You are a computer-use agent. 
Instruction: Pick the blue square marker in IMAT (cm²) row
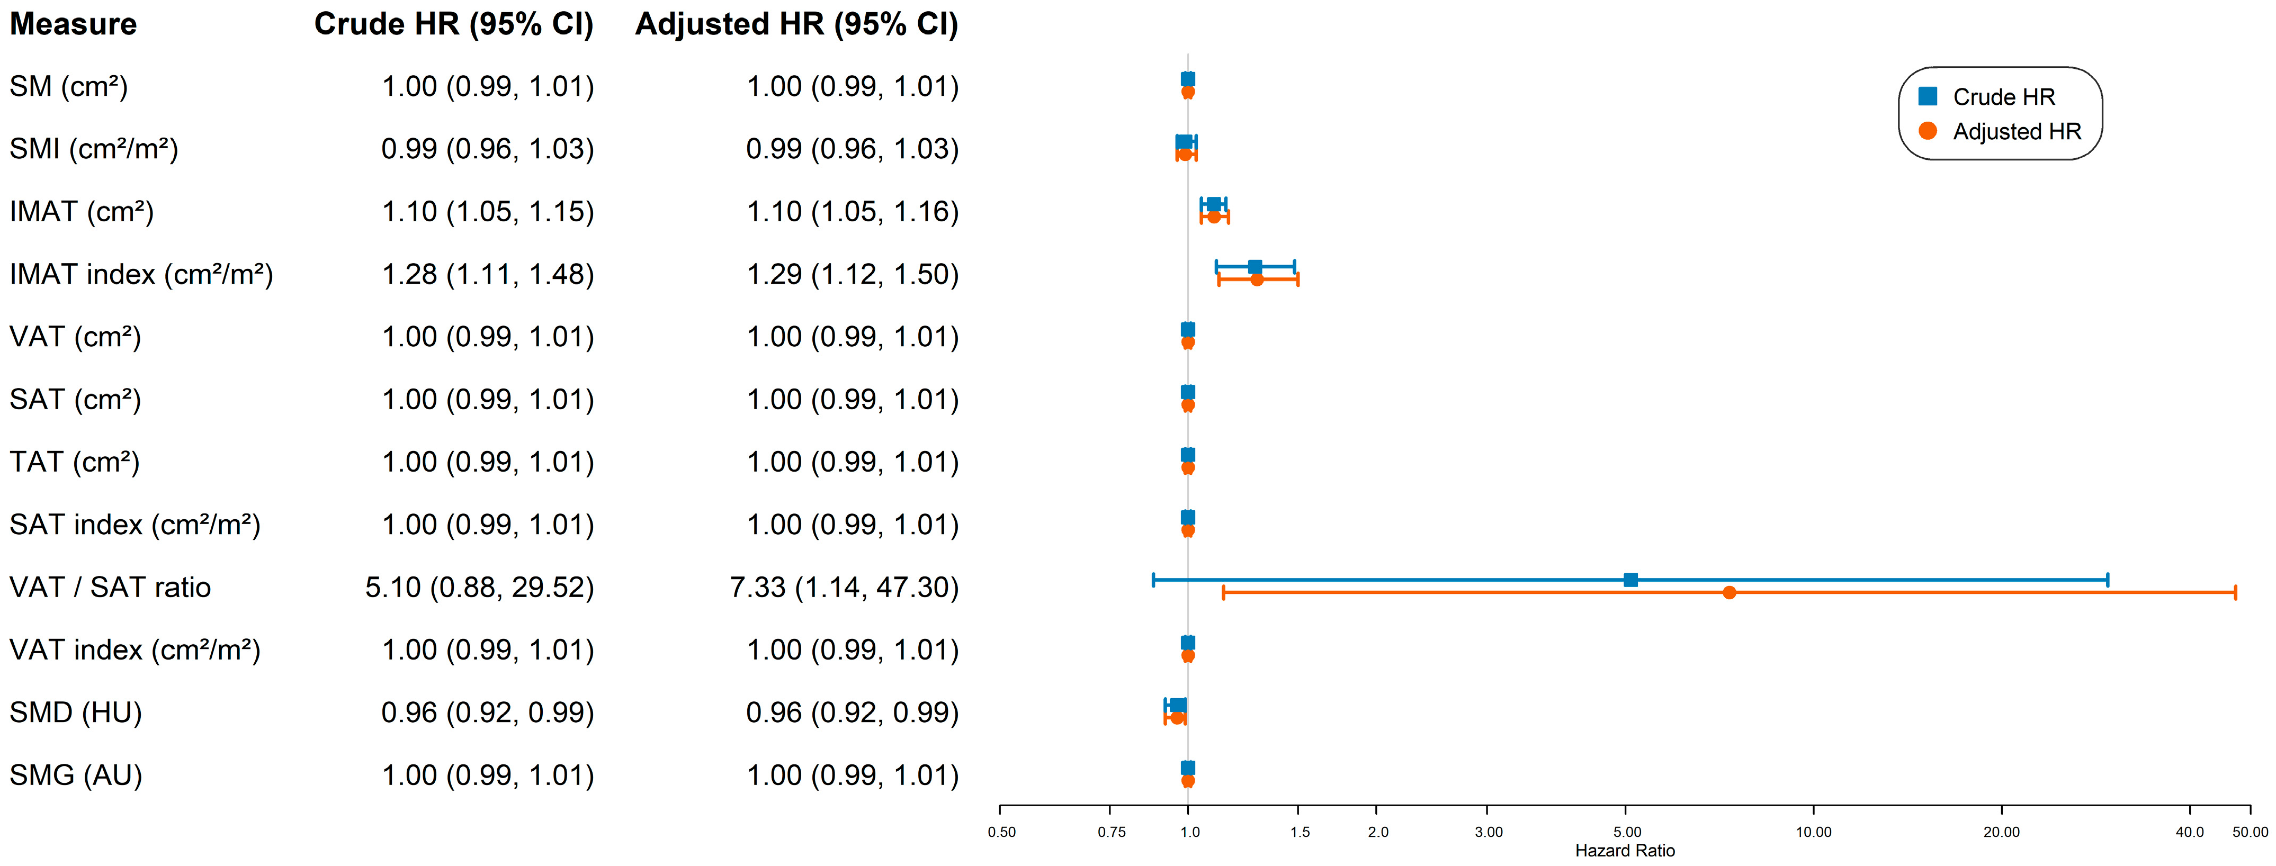(1214, 204)
